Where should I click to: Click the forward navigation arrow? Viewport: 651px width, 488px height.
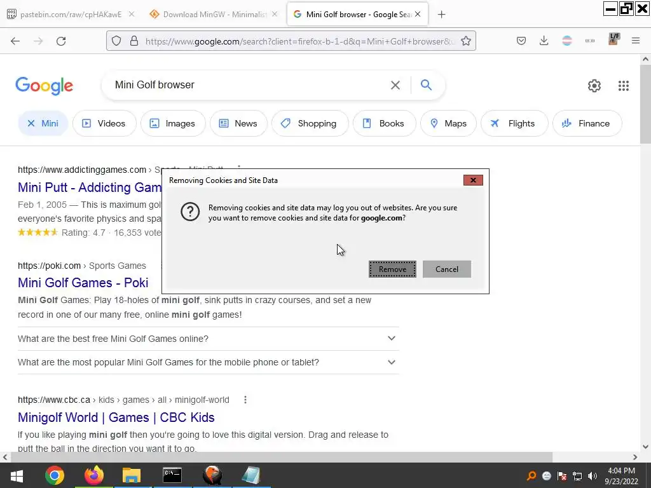point(38,41)
